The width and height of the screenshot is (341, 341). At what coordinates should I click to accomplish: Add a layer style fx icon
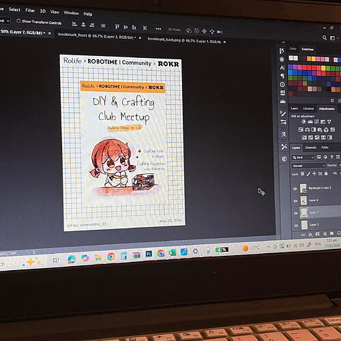310,235
